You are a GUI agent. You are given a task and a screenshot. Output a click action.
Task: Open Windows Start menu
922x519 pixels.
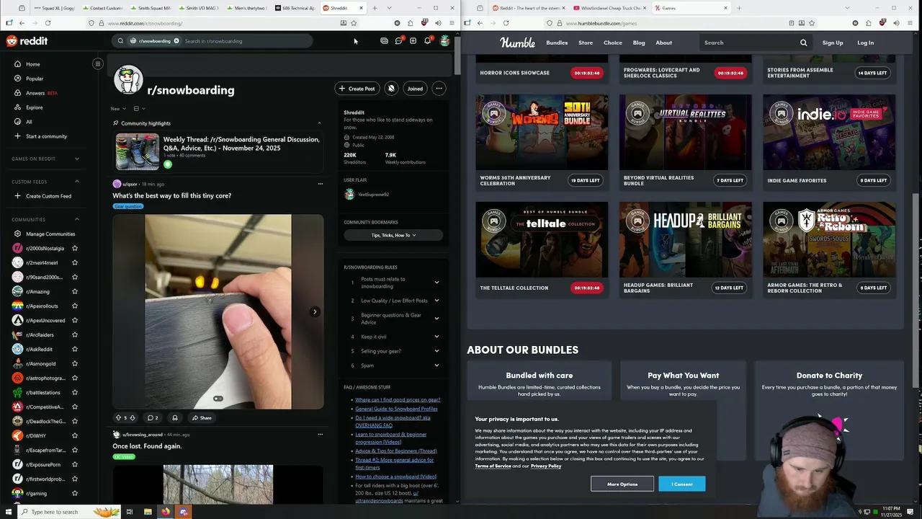[9, 512]
